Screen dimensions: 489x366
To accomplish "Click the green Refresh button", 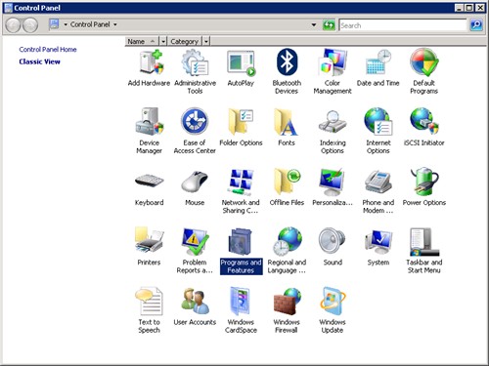I will coord(329,25).
